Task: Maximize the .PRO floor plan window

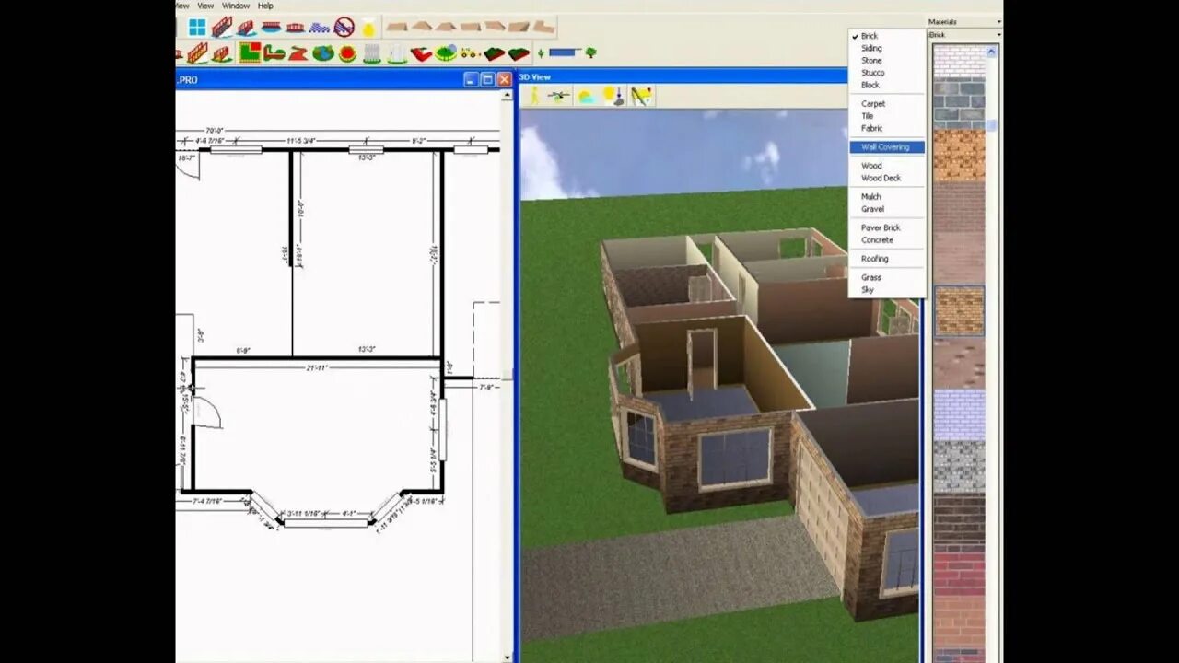Action: pos(487,79)
